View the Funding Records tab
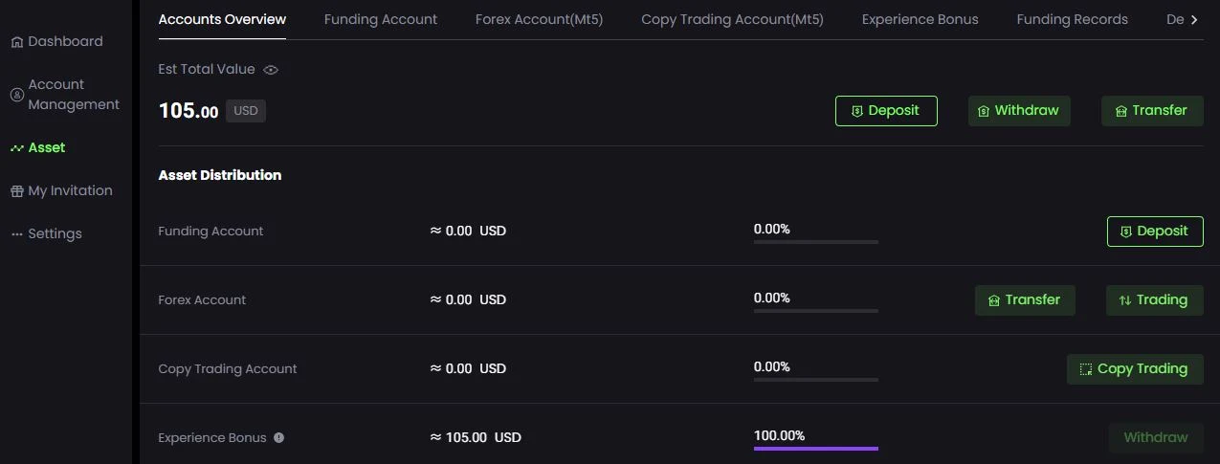The image size is (1220, 464). pos(1072,19)
